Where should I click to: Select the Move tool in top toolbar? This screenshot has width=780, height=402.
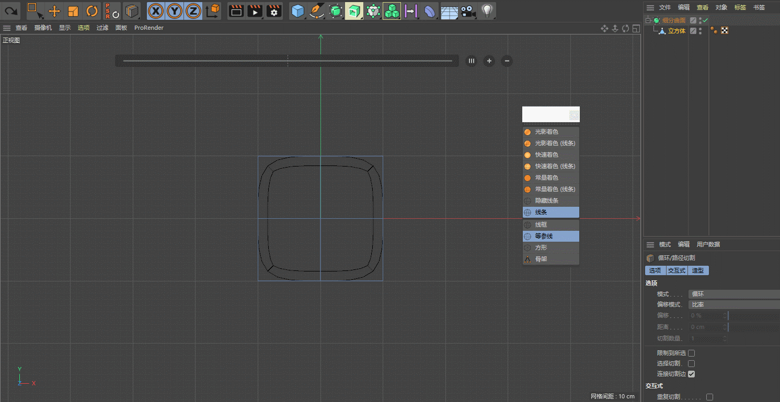pyautogui.click(x=54, y=11)
